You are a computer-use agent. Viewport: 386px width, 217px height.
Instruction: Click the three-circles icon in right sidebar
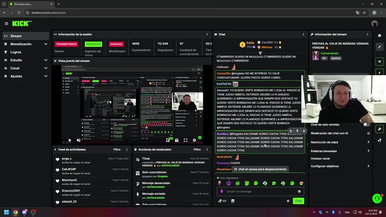click(379, 140)
